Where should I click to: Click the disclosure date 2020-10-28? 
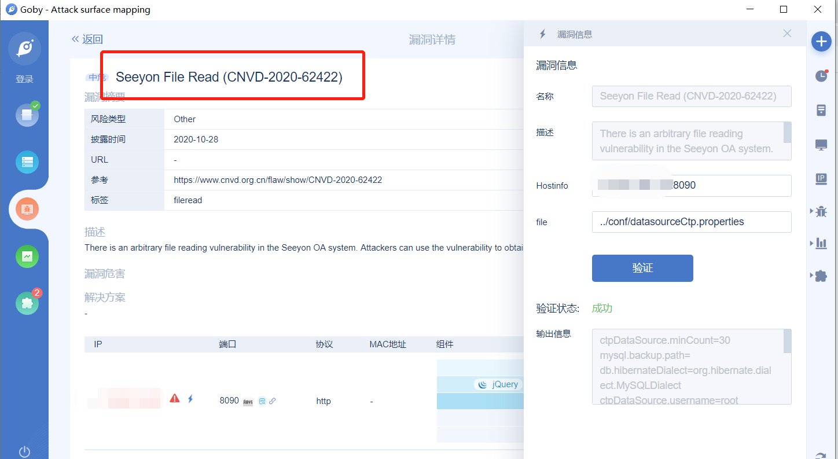(x=196, y=139)
